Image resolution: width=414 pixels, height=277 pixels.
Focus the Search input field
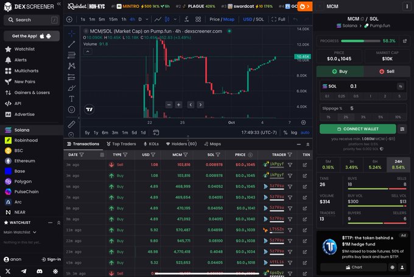[x=32, y=20]
